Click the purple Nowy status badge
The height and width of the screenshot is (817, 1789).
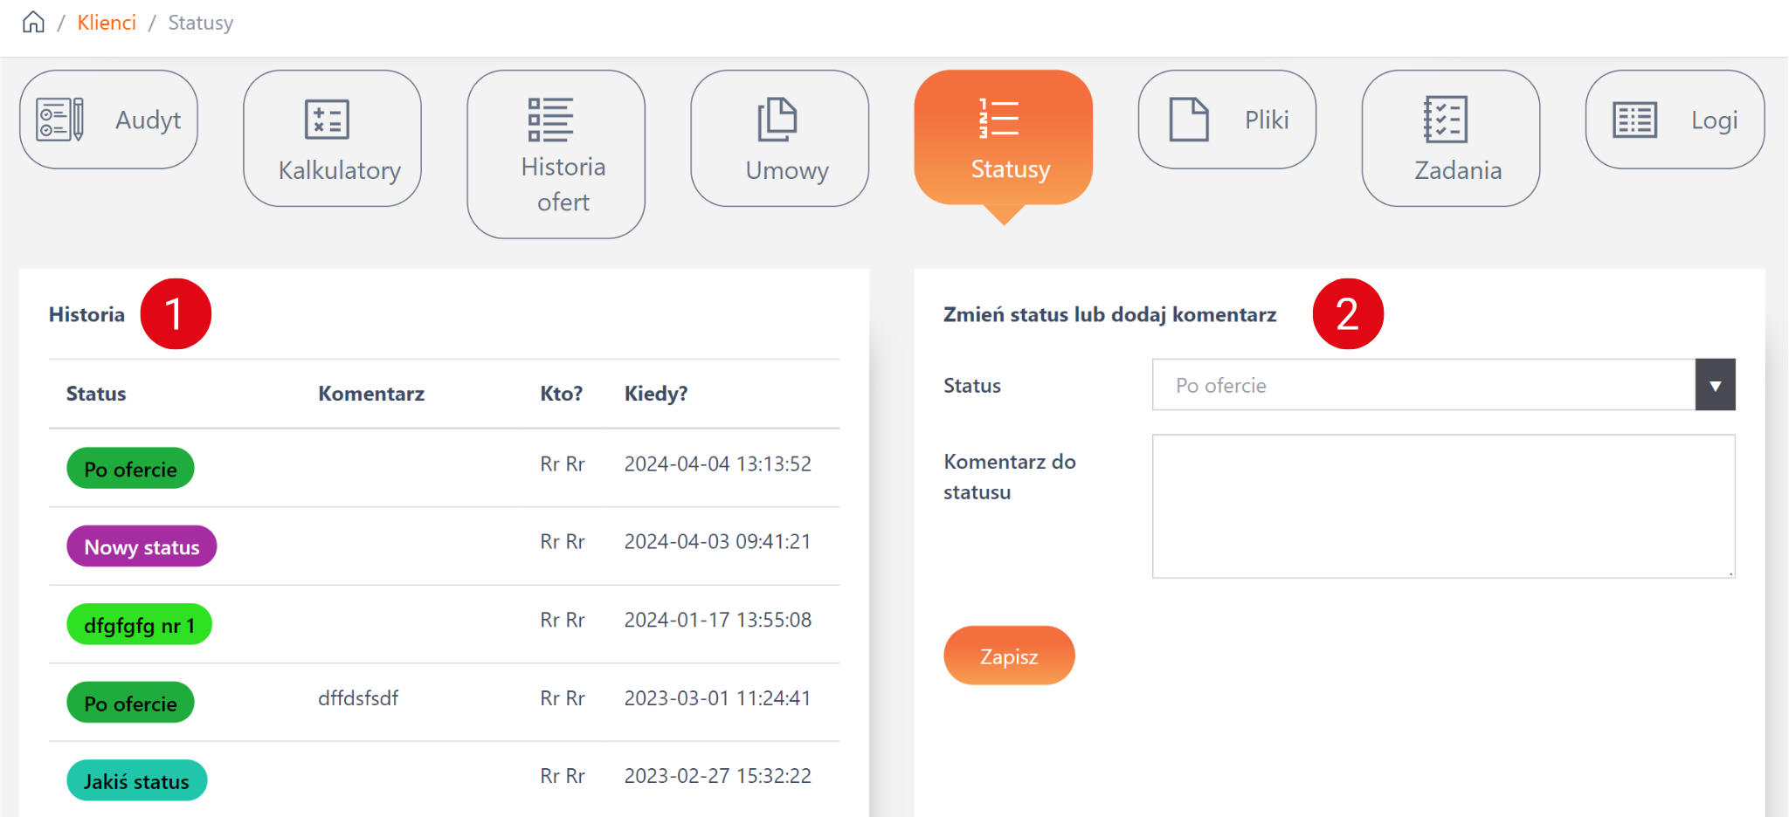pos(142,546)
